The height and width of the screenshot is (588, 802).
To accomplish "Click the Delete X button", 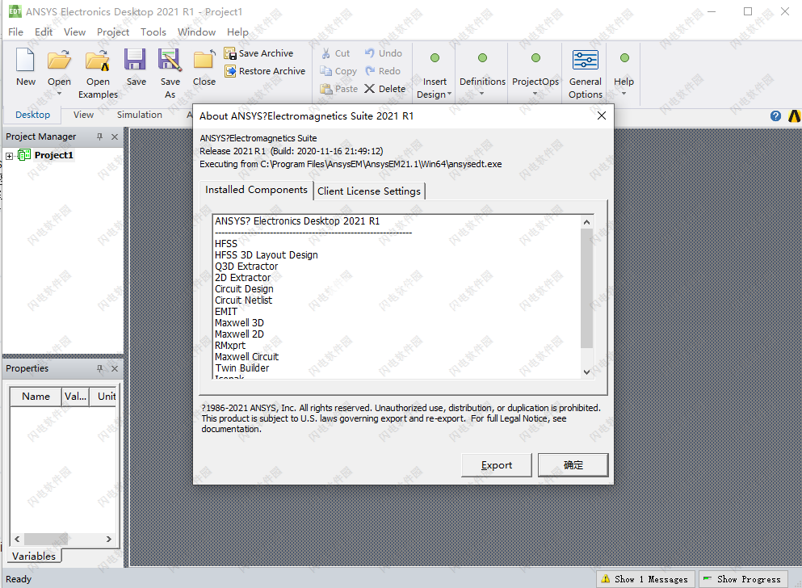I will point(384,89).
